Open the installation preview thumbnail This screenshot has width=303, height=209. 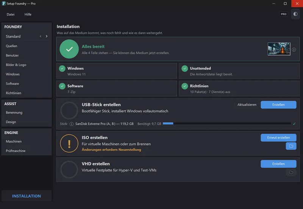point(279,49)
